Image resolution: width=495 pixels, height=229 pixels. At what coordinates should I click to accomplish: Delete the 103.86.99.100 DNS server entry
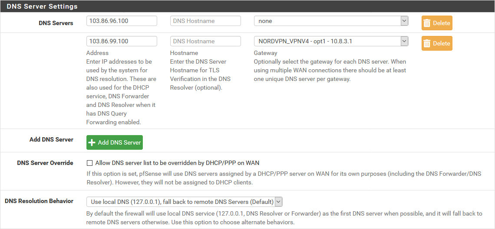[437, 44]
